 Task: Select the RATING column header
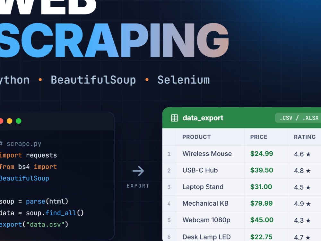(x=305, y=137)
